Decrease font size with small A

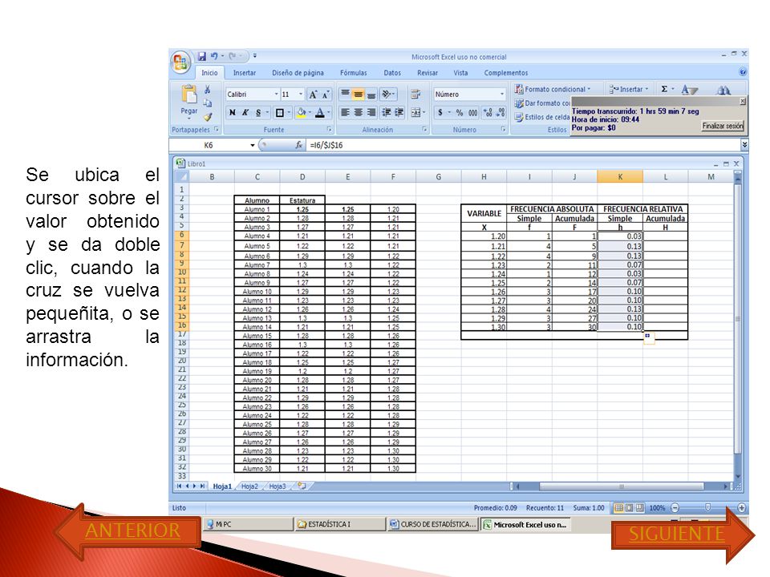(x=326, y=95)
